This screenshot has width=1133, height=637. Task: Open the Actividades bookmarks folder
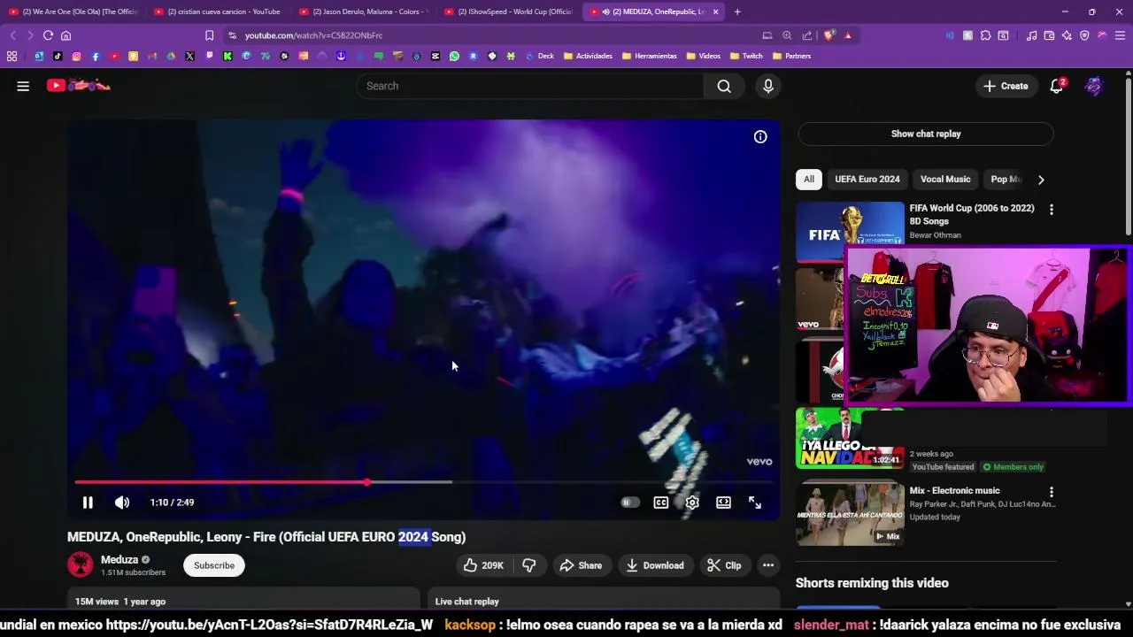click(588, 56)
